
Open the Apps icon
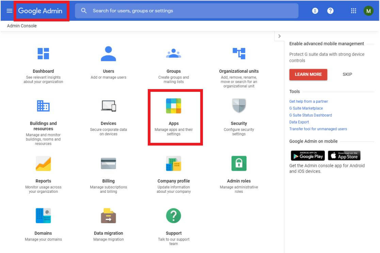tap(174, 106)
